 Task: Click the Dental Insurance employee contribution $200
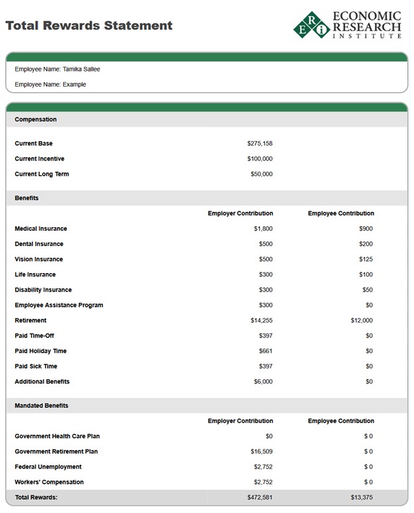364,245
